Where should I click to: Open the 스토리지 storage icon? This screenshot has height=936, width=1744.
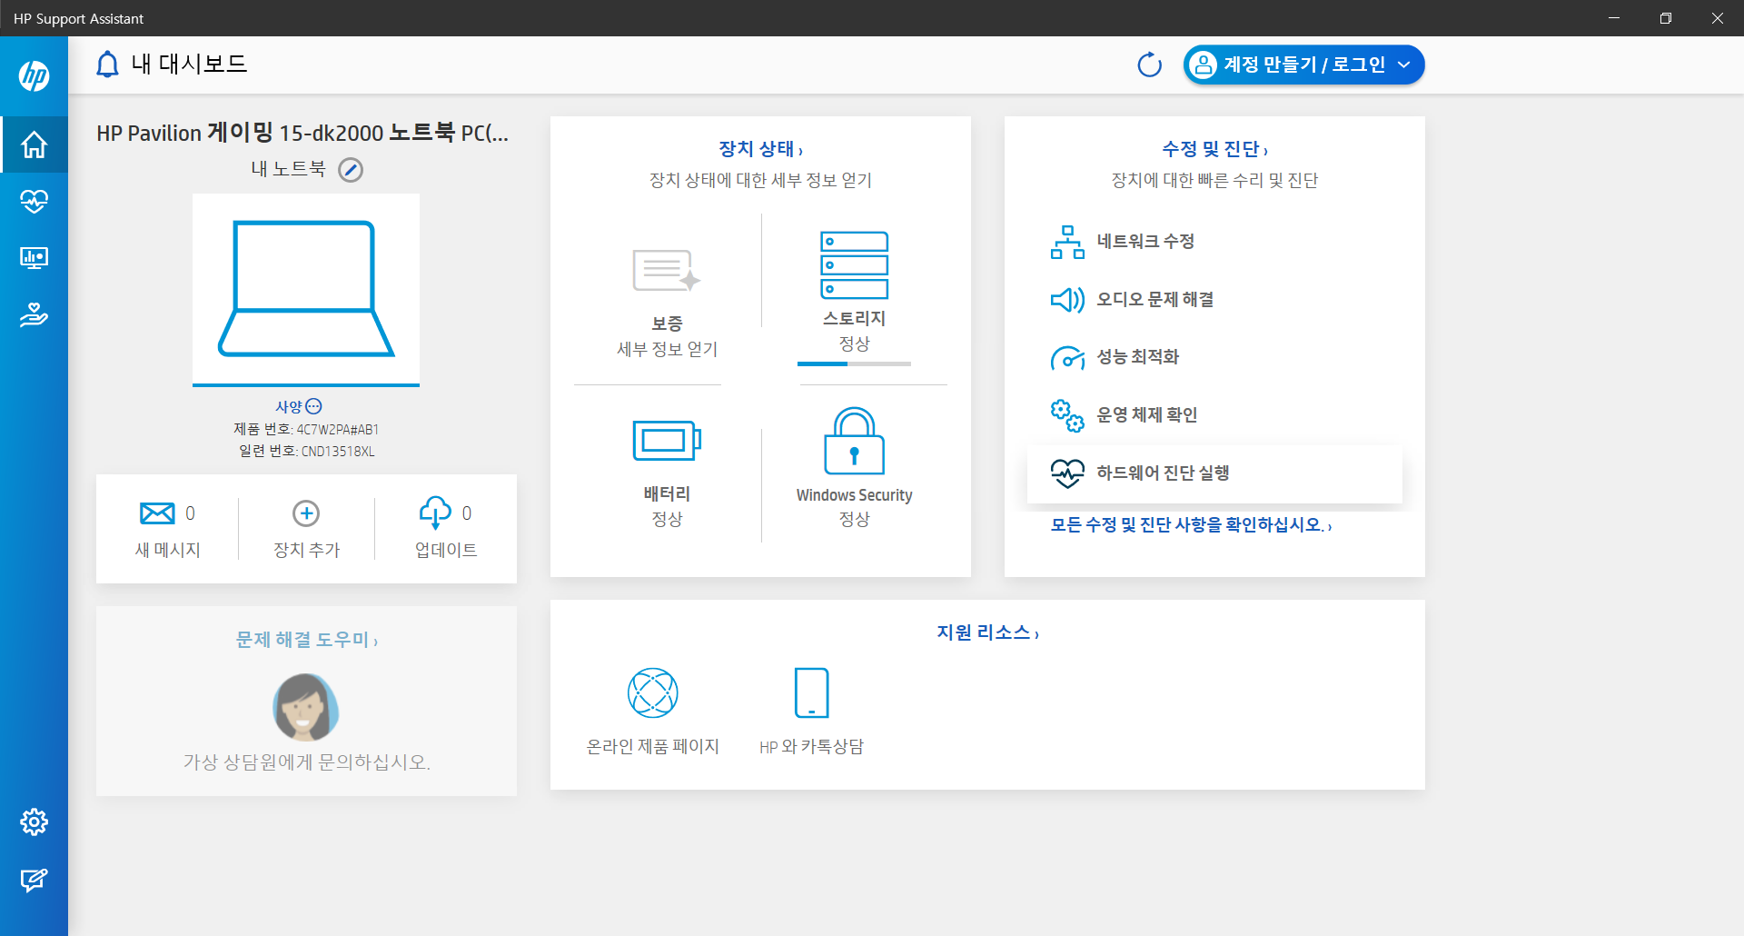(854, 265)
